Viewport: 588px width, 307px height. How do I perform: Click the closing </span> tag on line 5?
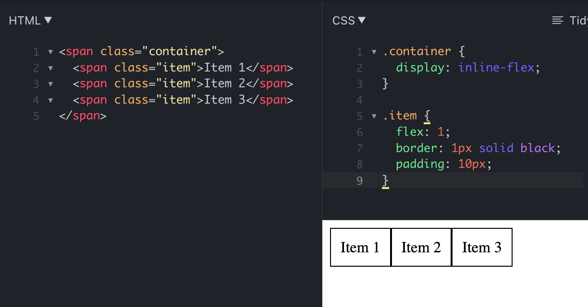coord(83,116)
